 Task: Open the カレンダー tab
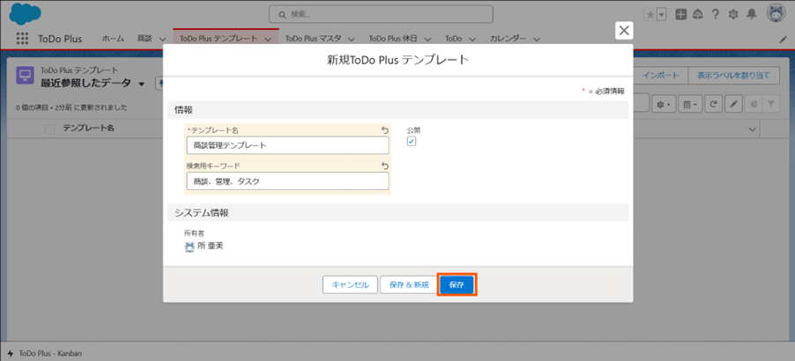(508, 39)
